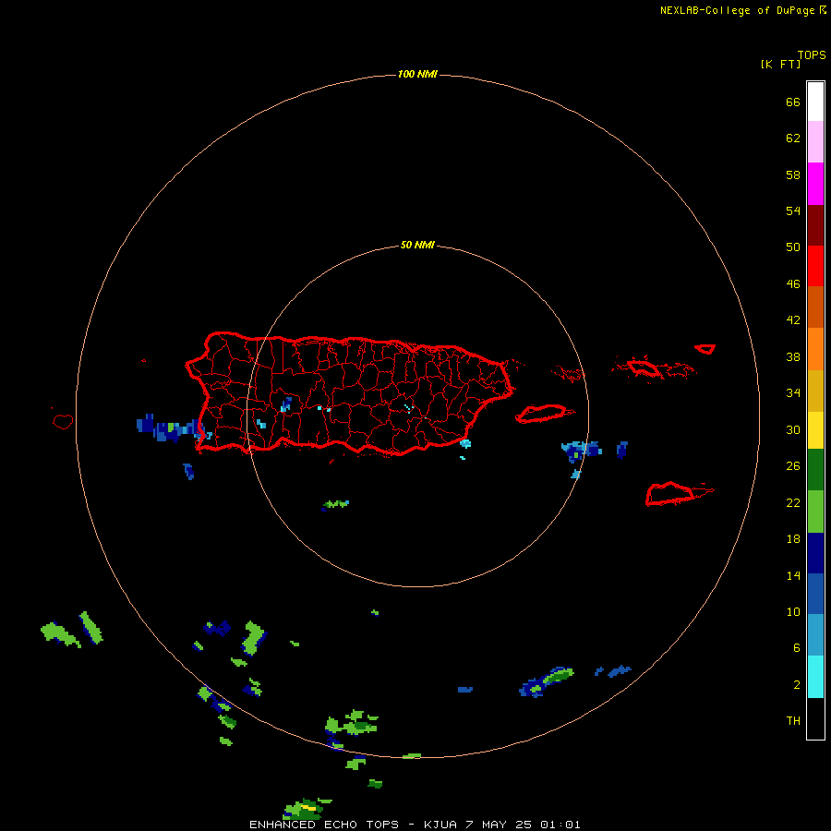The height and width of the screenshot is (831, 831).
Task: Click the ENHANCED ECHO TOPS product label
Action: [x=324, y=825]
